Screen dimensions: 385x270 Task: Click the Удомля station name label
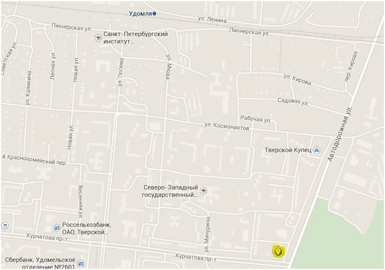click(140, 14)
